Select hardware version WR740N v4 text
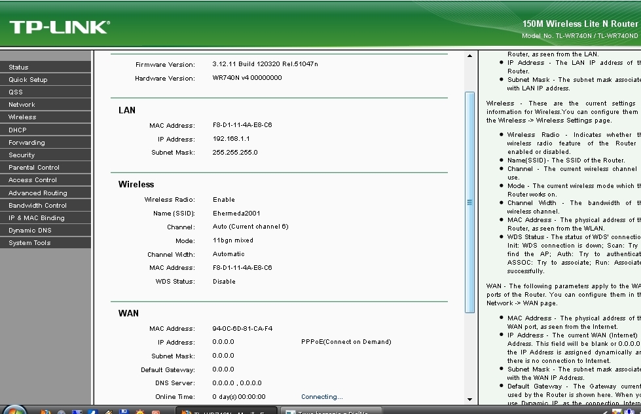 coord(247,78)
